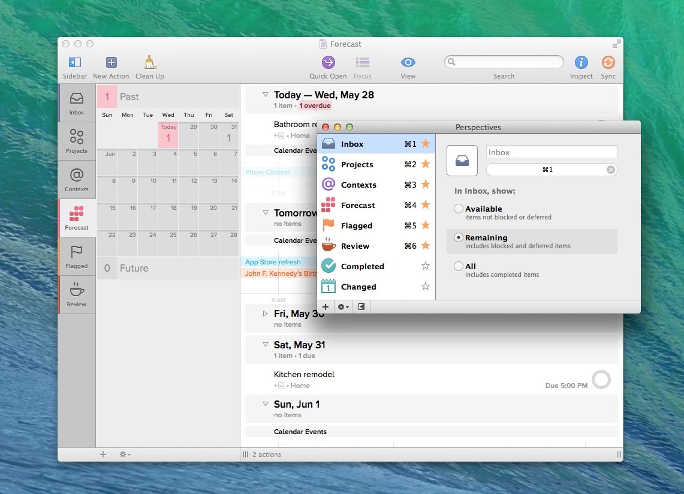This screenshot has height=494, width=684.
Task: Collapse the Today Wed May 28 section
Action: click(265, 94)
